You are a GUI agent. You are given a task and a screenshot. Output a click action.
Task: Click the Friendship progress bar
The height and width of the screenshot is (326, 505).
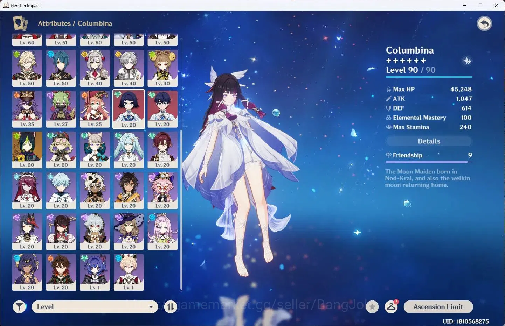[x=429, y=162]
